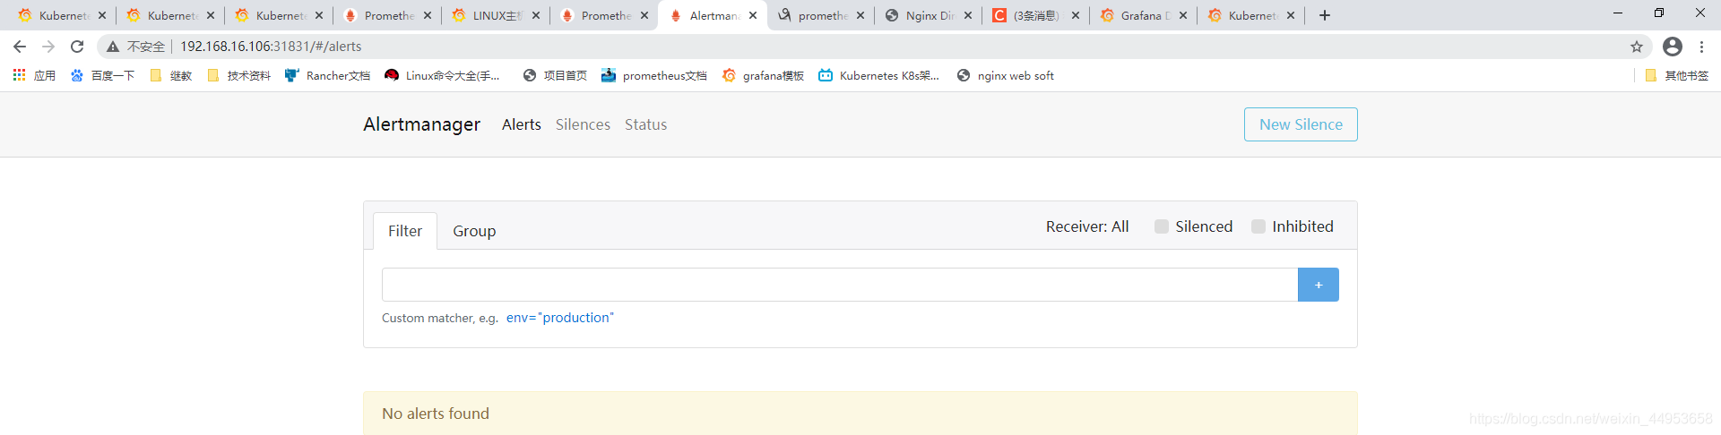Open the Receiver: All selector

tap(1087, 226)
